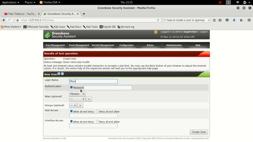253x142 pixels.
Task: Open the second empty Roles dropdown
Action: click(77, 99)
